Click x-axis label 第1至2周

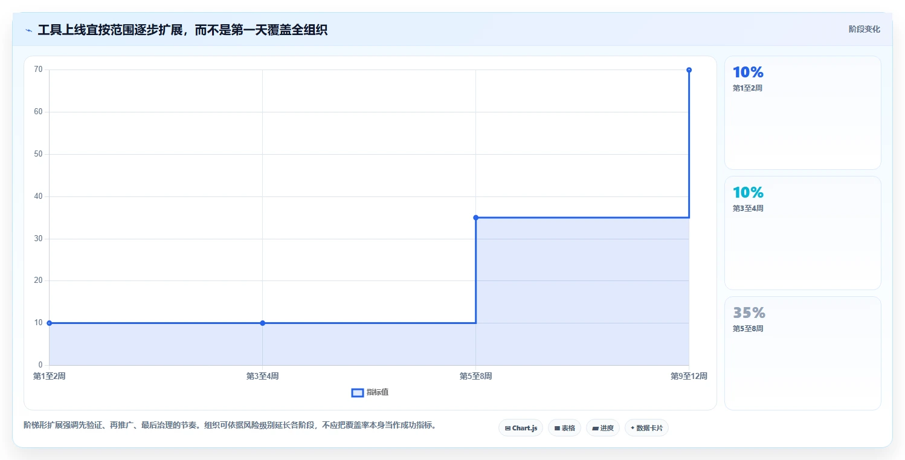tap(49, 376)
